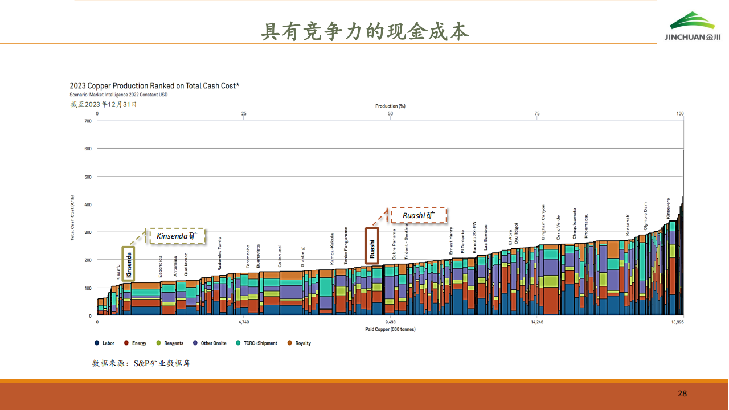The width and height of the screenshot is (729, 410).
Task: Click the orange-red Energy legend dot
Action: pyautogui.click(x=126, y=343)
